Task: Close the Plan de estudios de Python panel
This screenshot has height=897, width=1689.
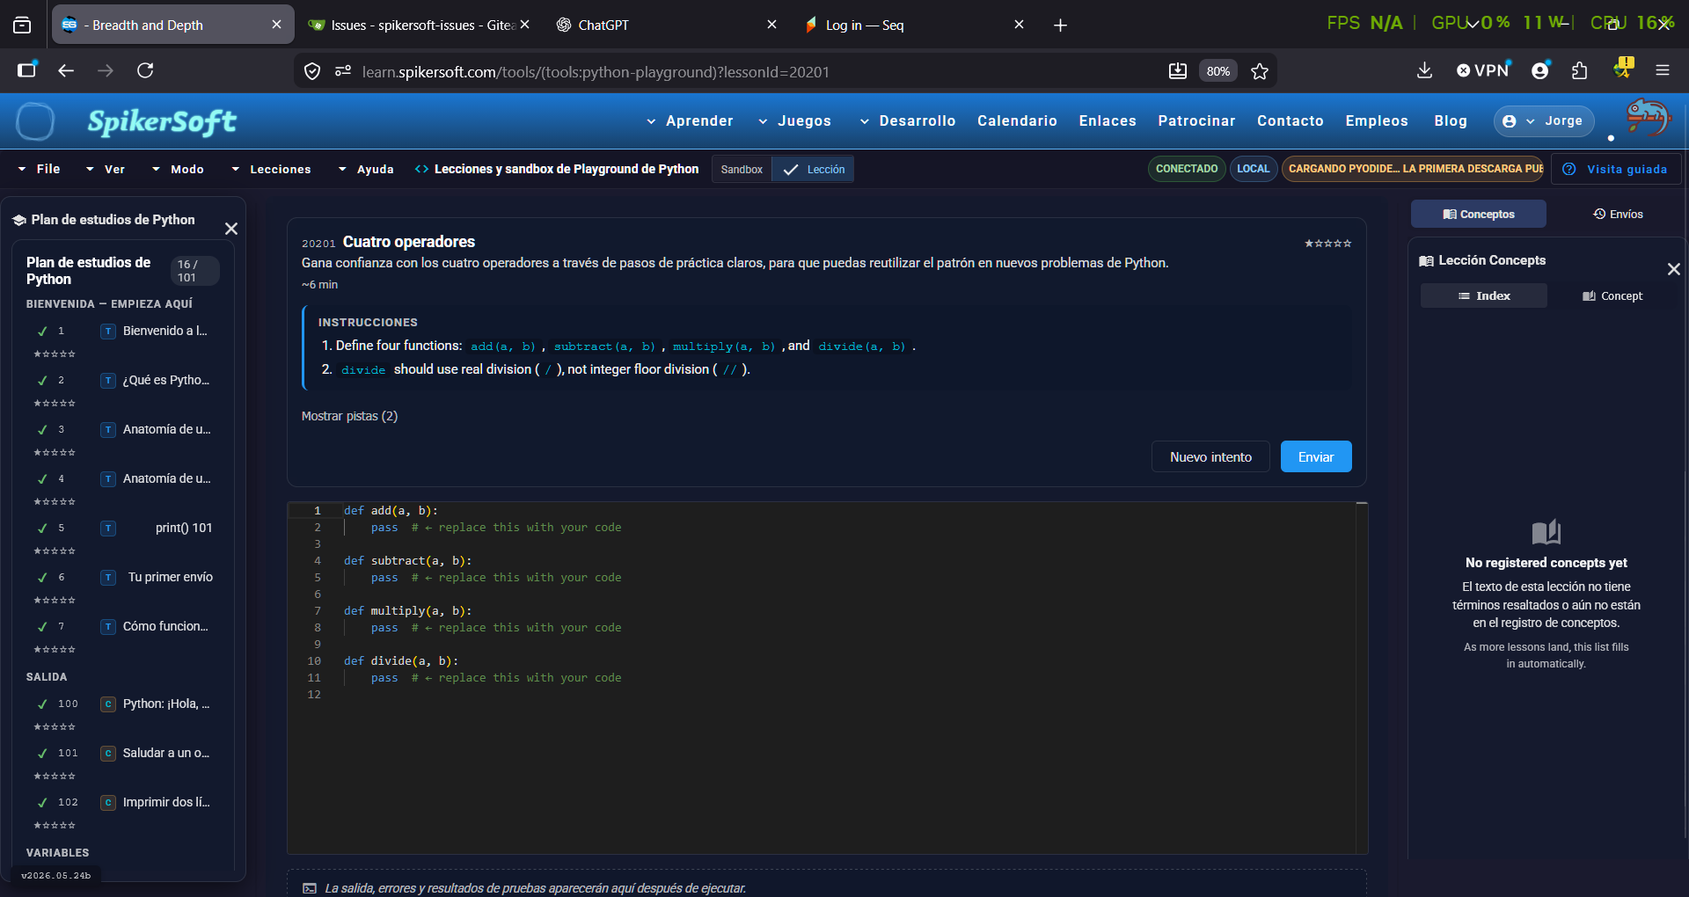Action: 231,229
